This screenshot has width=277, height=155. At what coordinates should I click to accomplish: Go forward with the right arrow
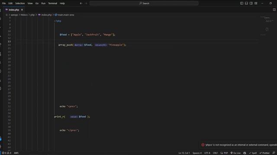tap(86, 3)
